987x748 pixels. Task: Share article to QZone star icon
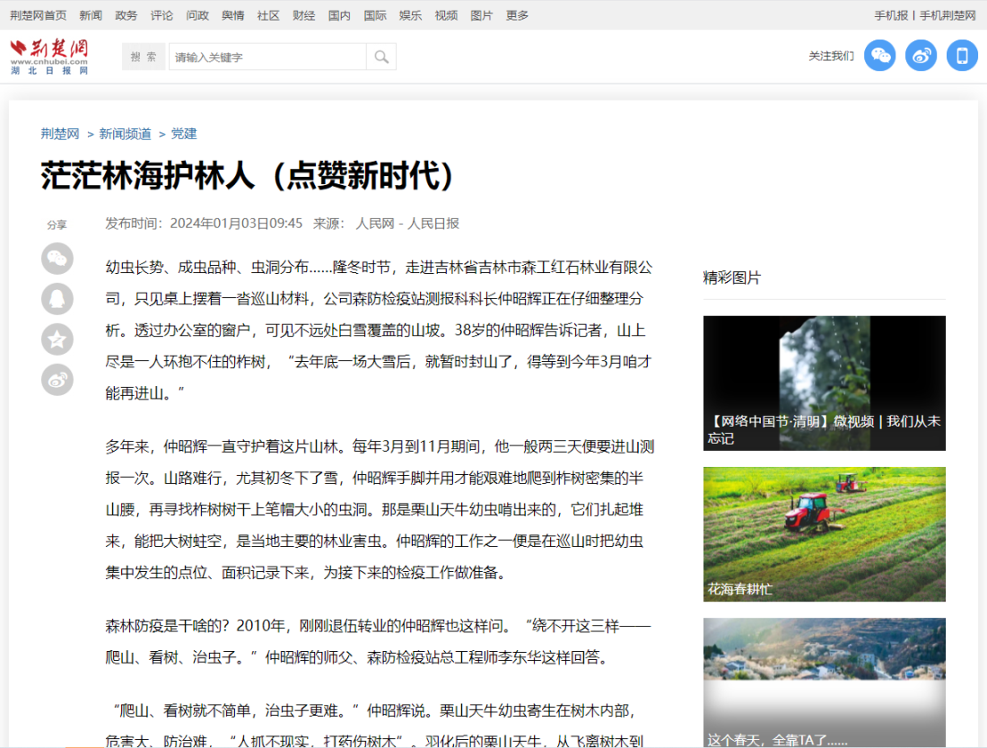57,339
